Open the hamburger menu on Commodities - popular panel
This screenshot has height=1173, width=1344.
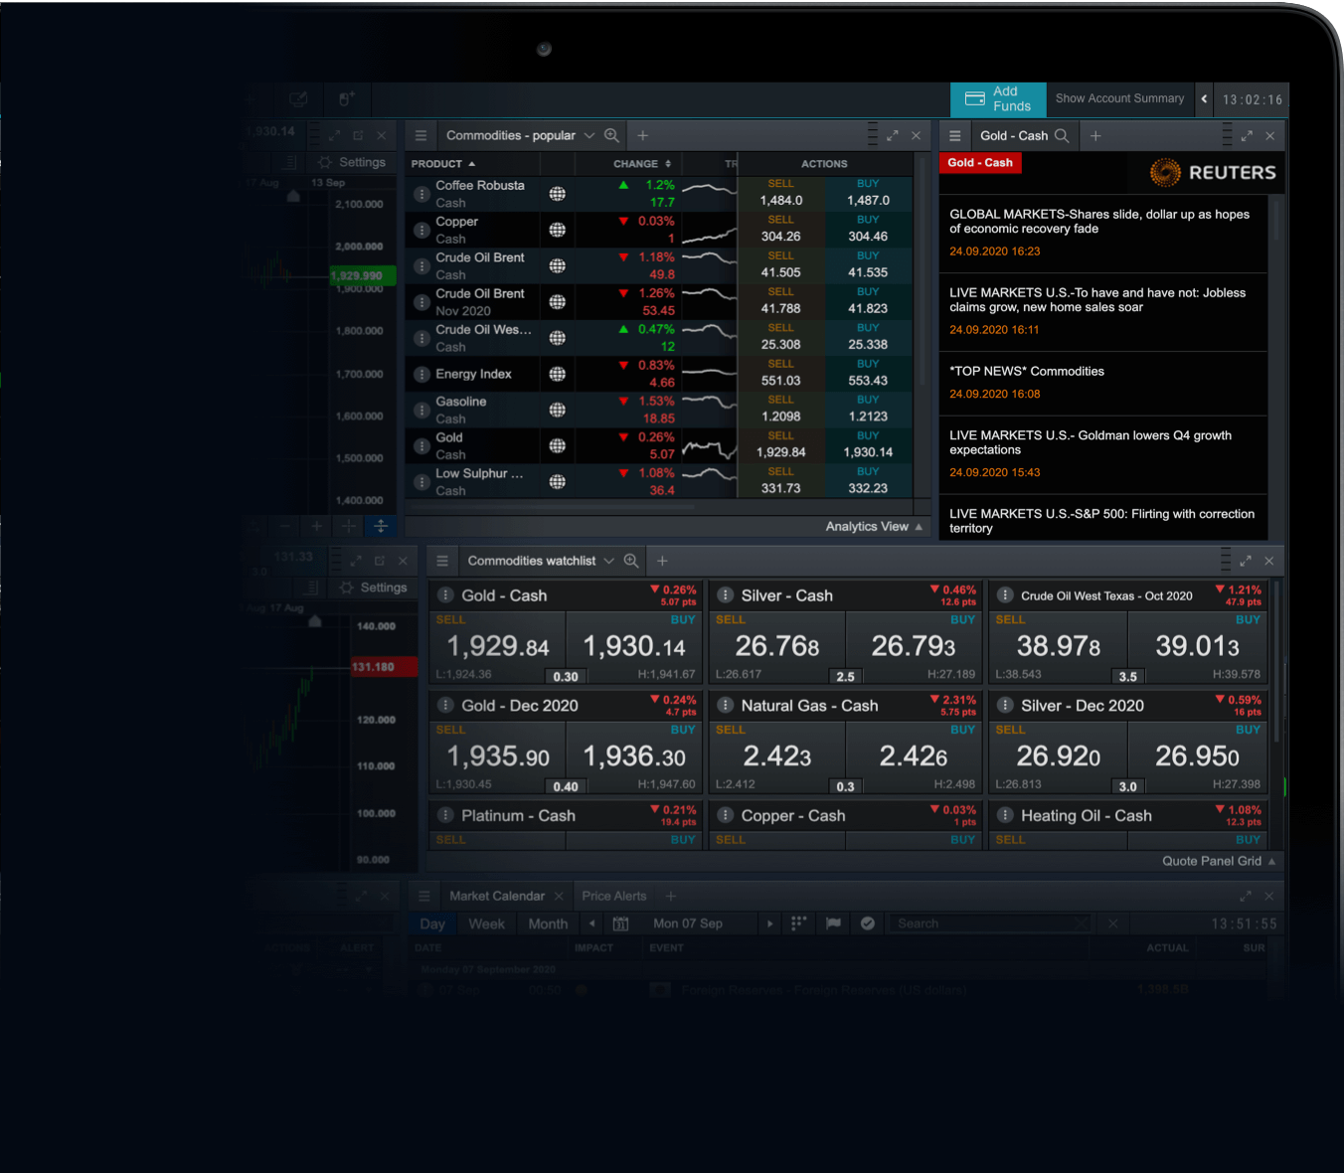(x=420, y=134)
